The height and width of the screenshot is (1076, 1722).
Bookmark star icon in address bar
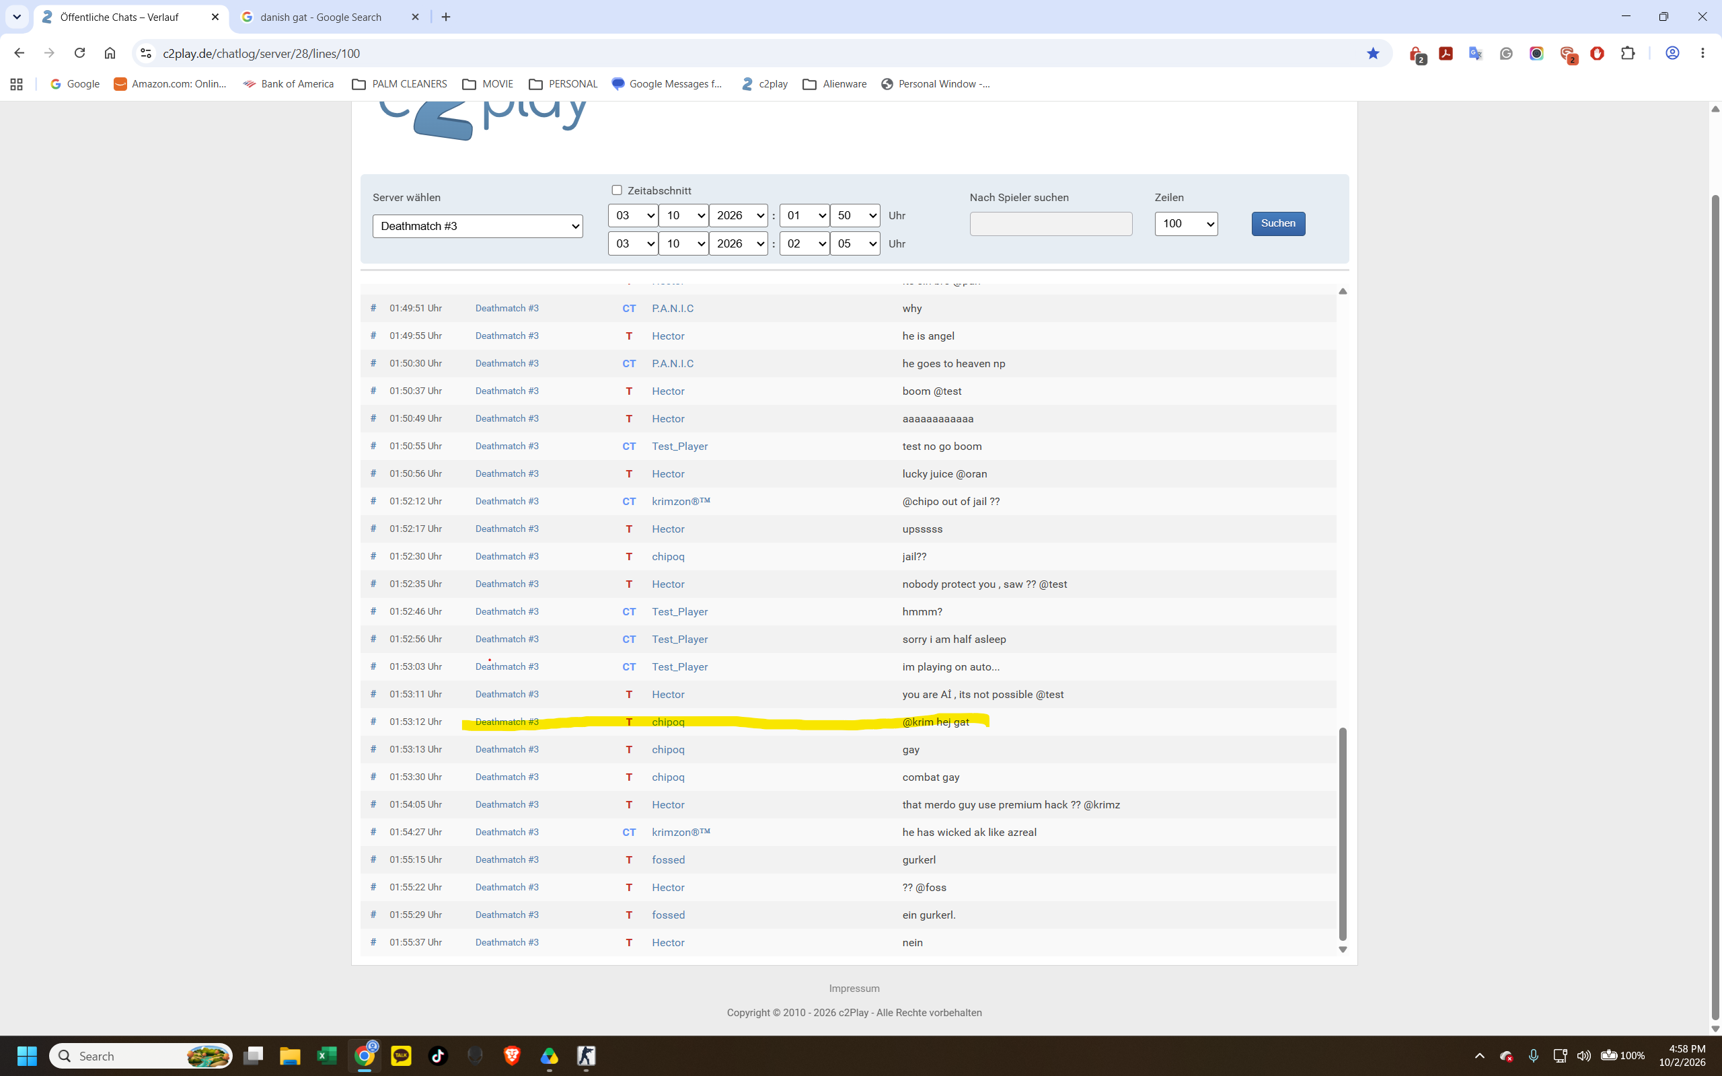click(1373, 53)
